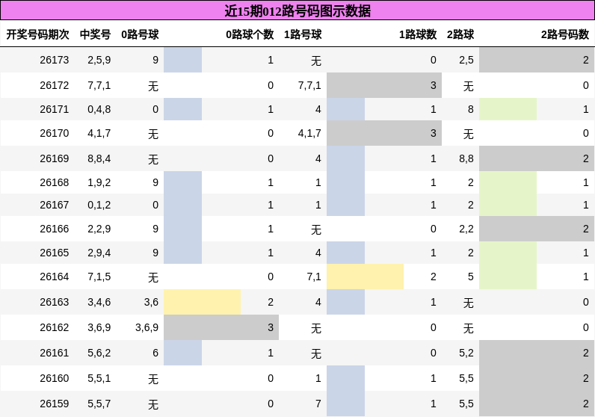
Task: Click yellow 0路球个数 bar in row 26163
Action: pos(202,302)
